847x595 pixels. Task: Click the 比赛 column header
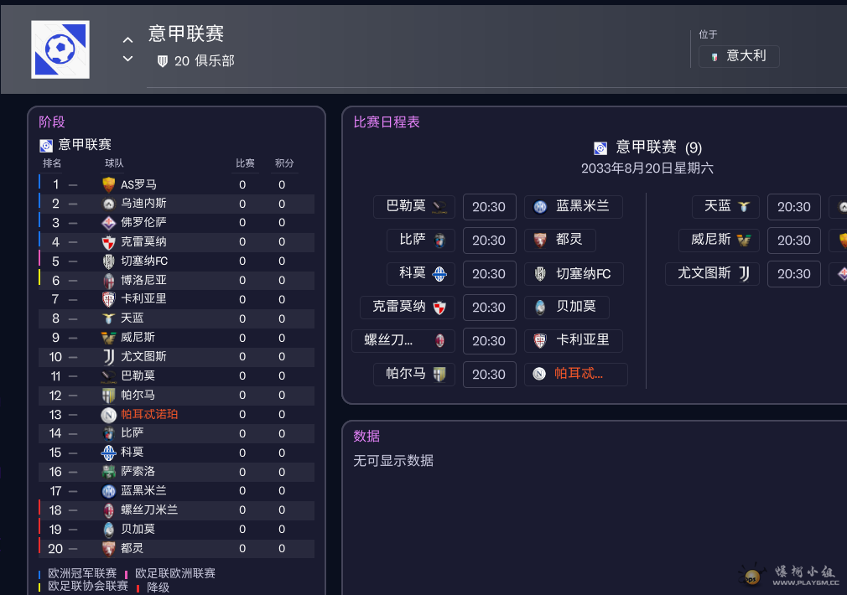point(245,163)
